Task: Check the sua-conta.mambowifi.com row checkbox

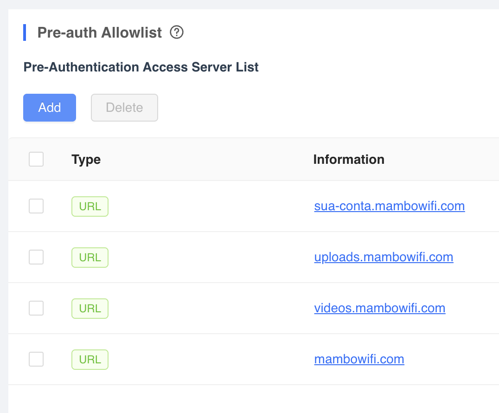Action: (36, 206)
